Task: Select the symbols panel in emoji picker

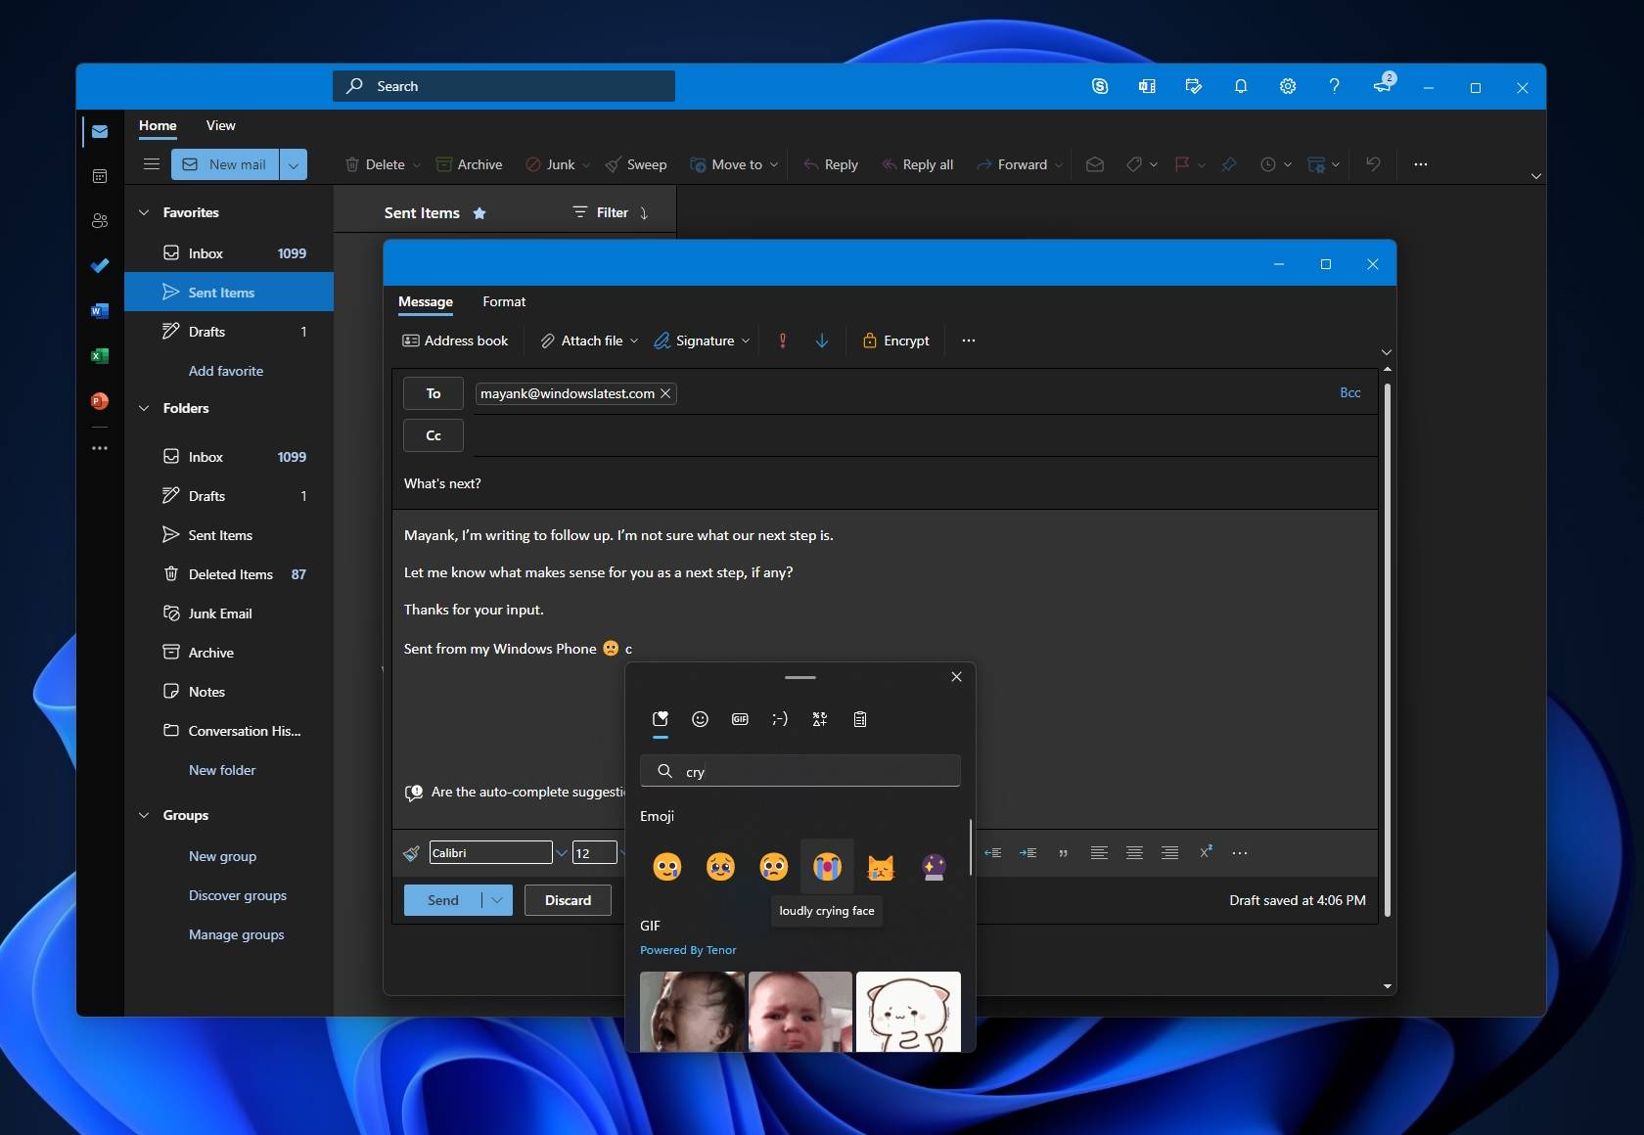Action: pyautogui.click(x=819, y=719)
